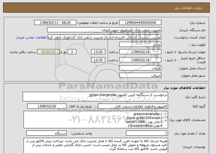The image size is (216, 153).
Task: Click the buyer organization name field
Action: (x=104, y=30)
